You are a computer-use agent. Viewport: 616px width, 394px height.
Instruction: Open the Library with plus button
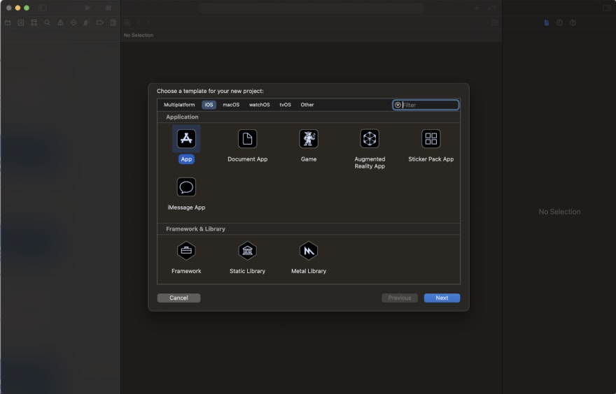pos(476,8)
